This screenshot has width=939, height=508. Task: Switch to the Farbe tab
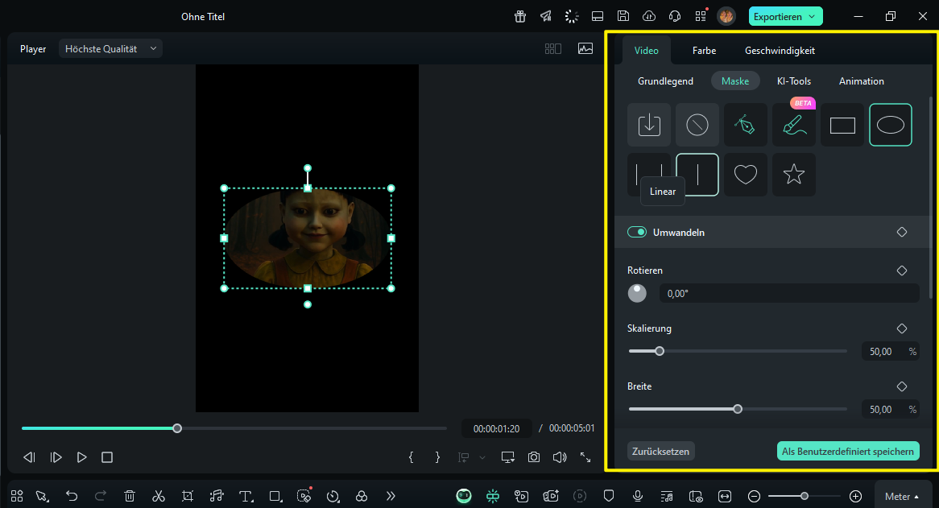[x=704, y=51]
